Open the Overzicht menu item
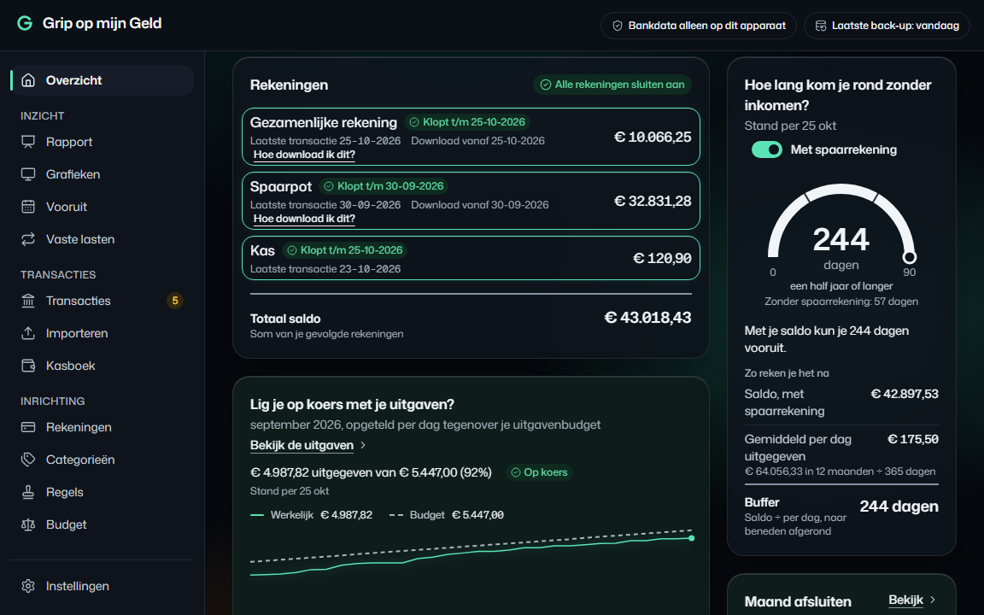The width and height of the screenshot is (984, 615). 102,80
